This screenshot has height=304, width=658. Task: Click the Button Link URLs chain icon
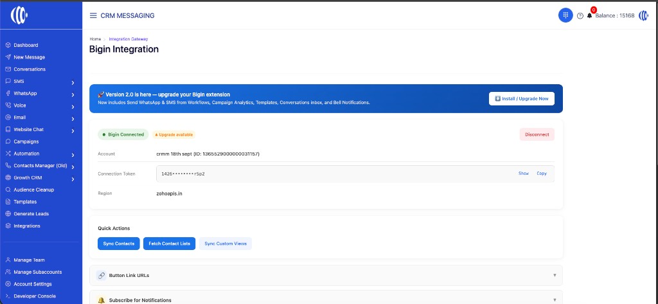point(101,276)
